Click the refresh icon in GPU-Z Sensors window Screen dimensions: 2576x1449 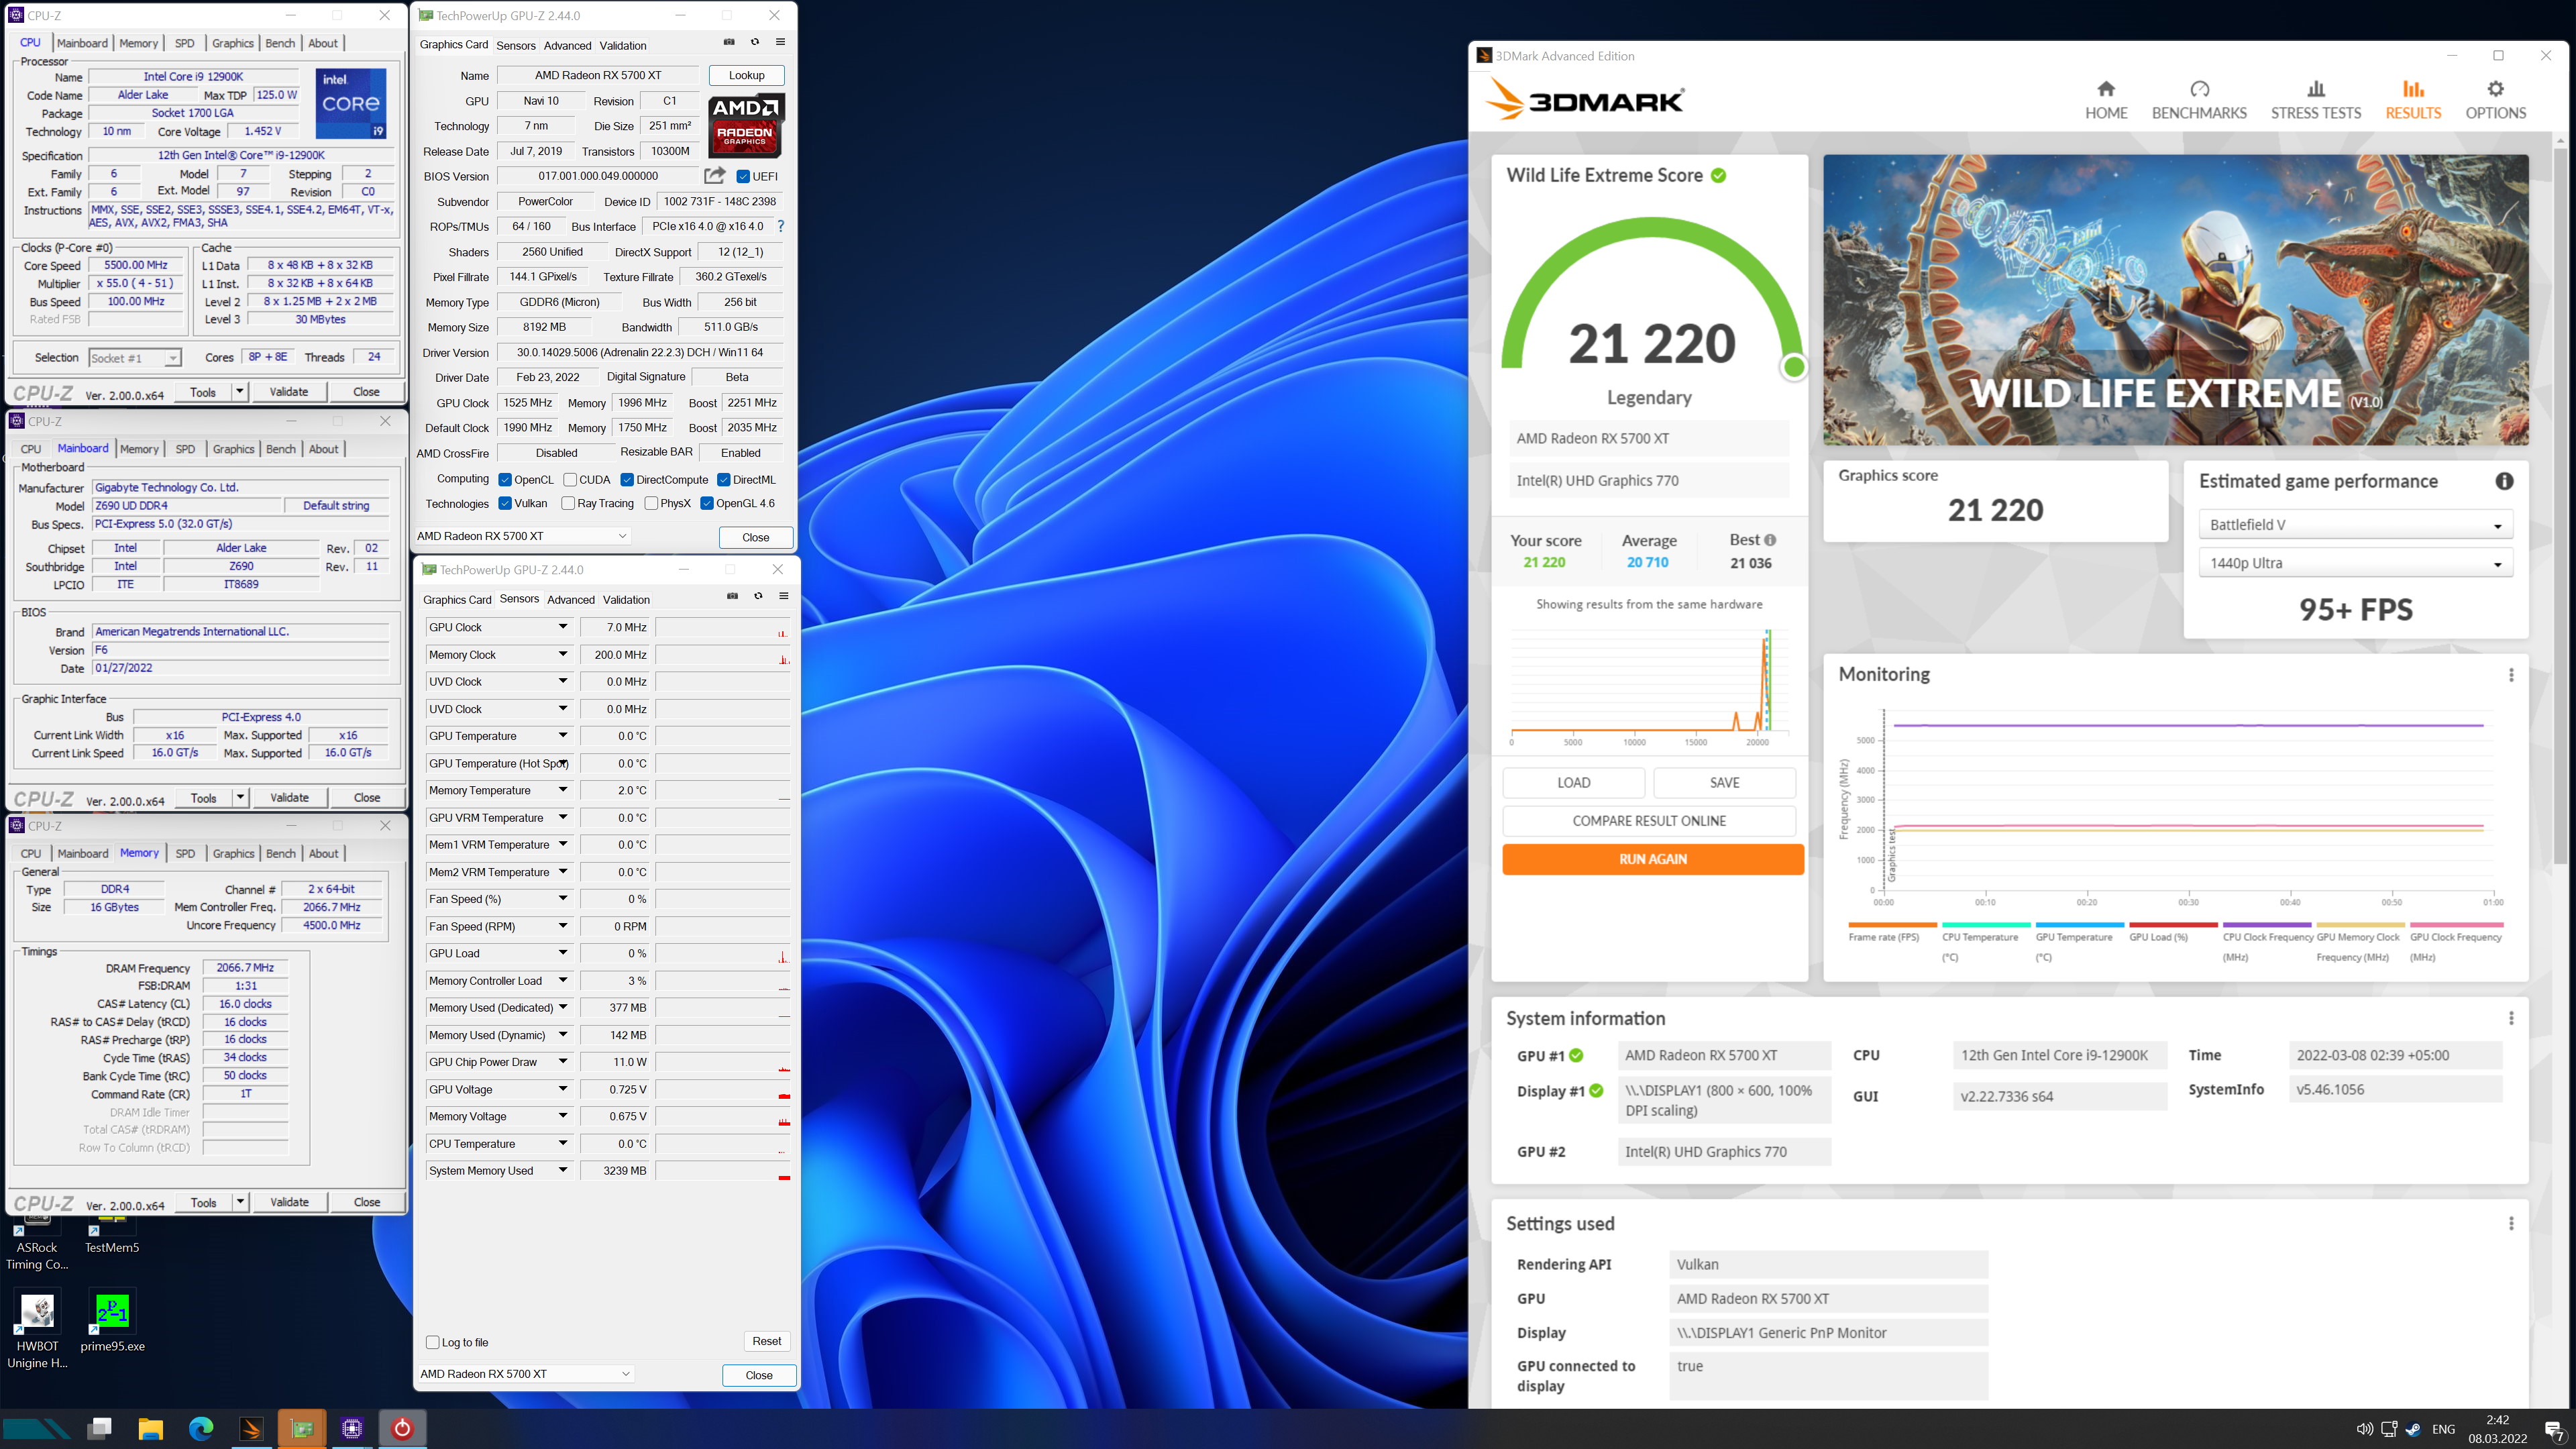[758, 596]
